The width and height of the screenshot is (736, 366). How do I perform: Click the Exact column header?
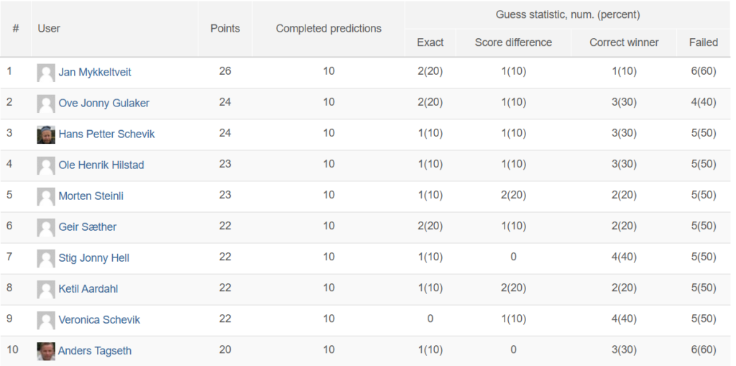click(x=430, y=42)
